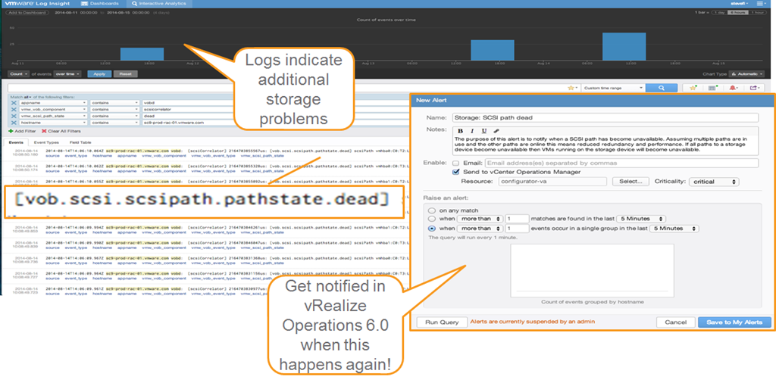This screenshot has width=776, height=383.
Task: Click the Underline icon in Notes toolbar
Action: (x=483, y=131)
